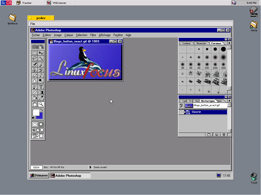Click the Adobe Photoshop taskbar button
The width and height of the screenshot is (261, 195).
[70, 175]
